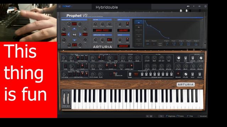This screenshot has height=127, width=227.
Task: Select Oscillator B sawtooth shape button
Action: point(106,66)
